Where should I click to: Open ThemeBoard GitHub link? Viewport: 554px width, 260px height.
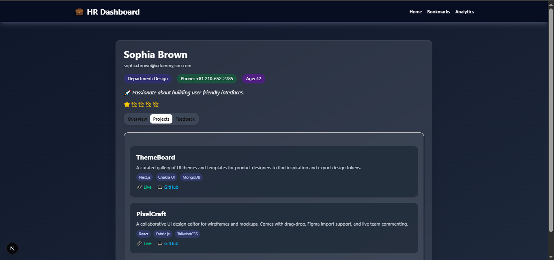tap(171, 187)
